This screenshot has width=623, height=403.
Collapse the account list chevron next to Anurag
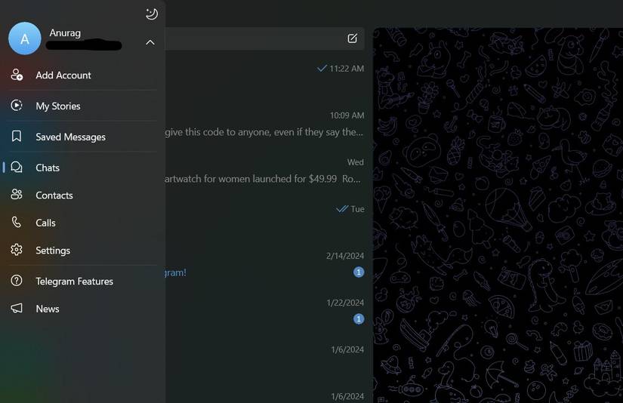(x=150, y=42)
